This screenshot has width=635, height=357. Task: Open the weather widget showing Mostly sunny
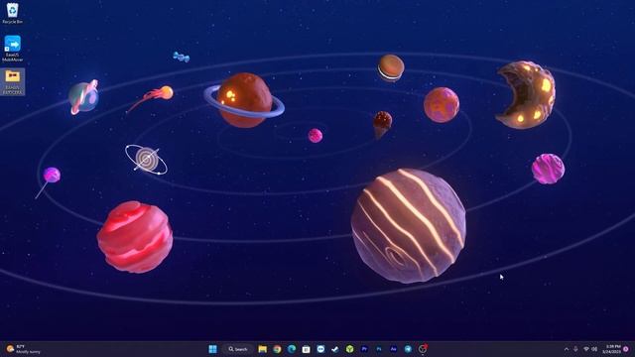[23, 349]
